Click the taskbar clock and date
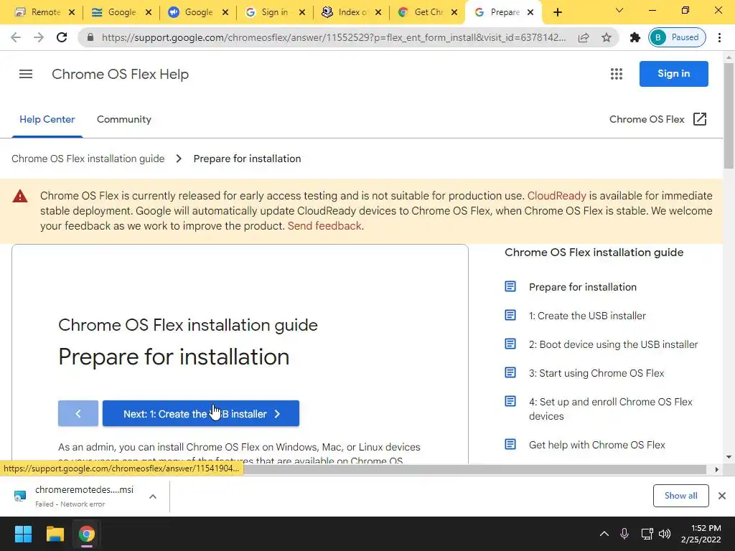Viewport: 735px width, 551px height. [x=701, y=534]
